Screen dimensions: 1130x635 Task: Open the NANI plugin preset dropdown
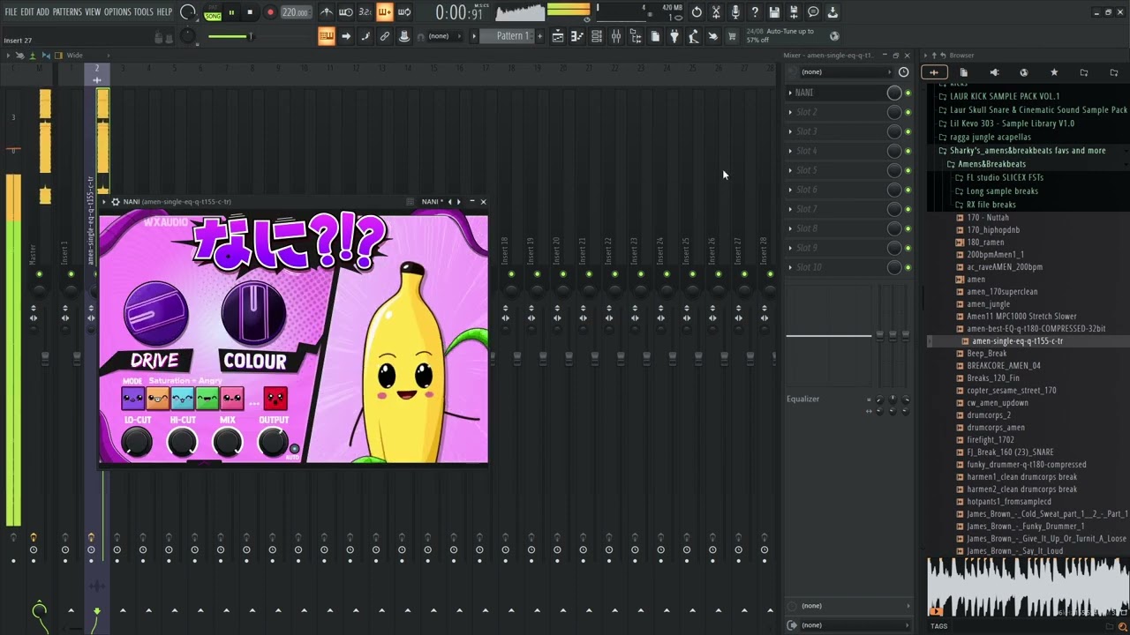pyautogui.click(x=433, y=202)
